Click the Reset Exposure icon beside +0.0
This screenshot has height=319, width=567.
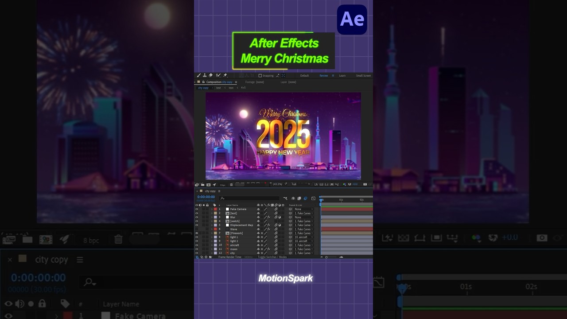pyautogui.click(x=350, y=184)
